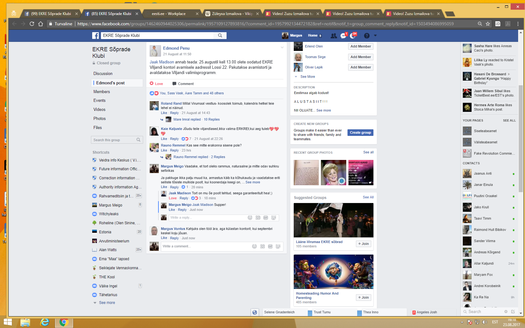Viewport: 525px width, 328px height.
Task: Insert emoji in the comment box
Action: pyautogui.click(x=254, y=246)
